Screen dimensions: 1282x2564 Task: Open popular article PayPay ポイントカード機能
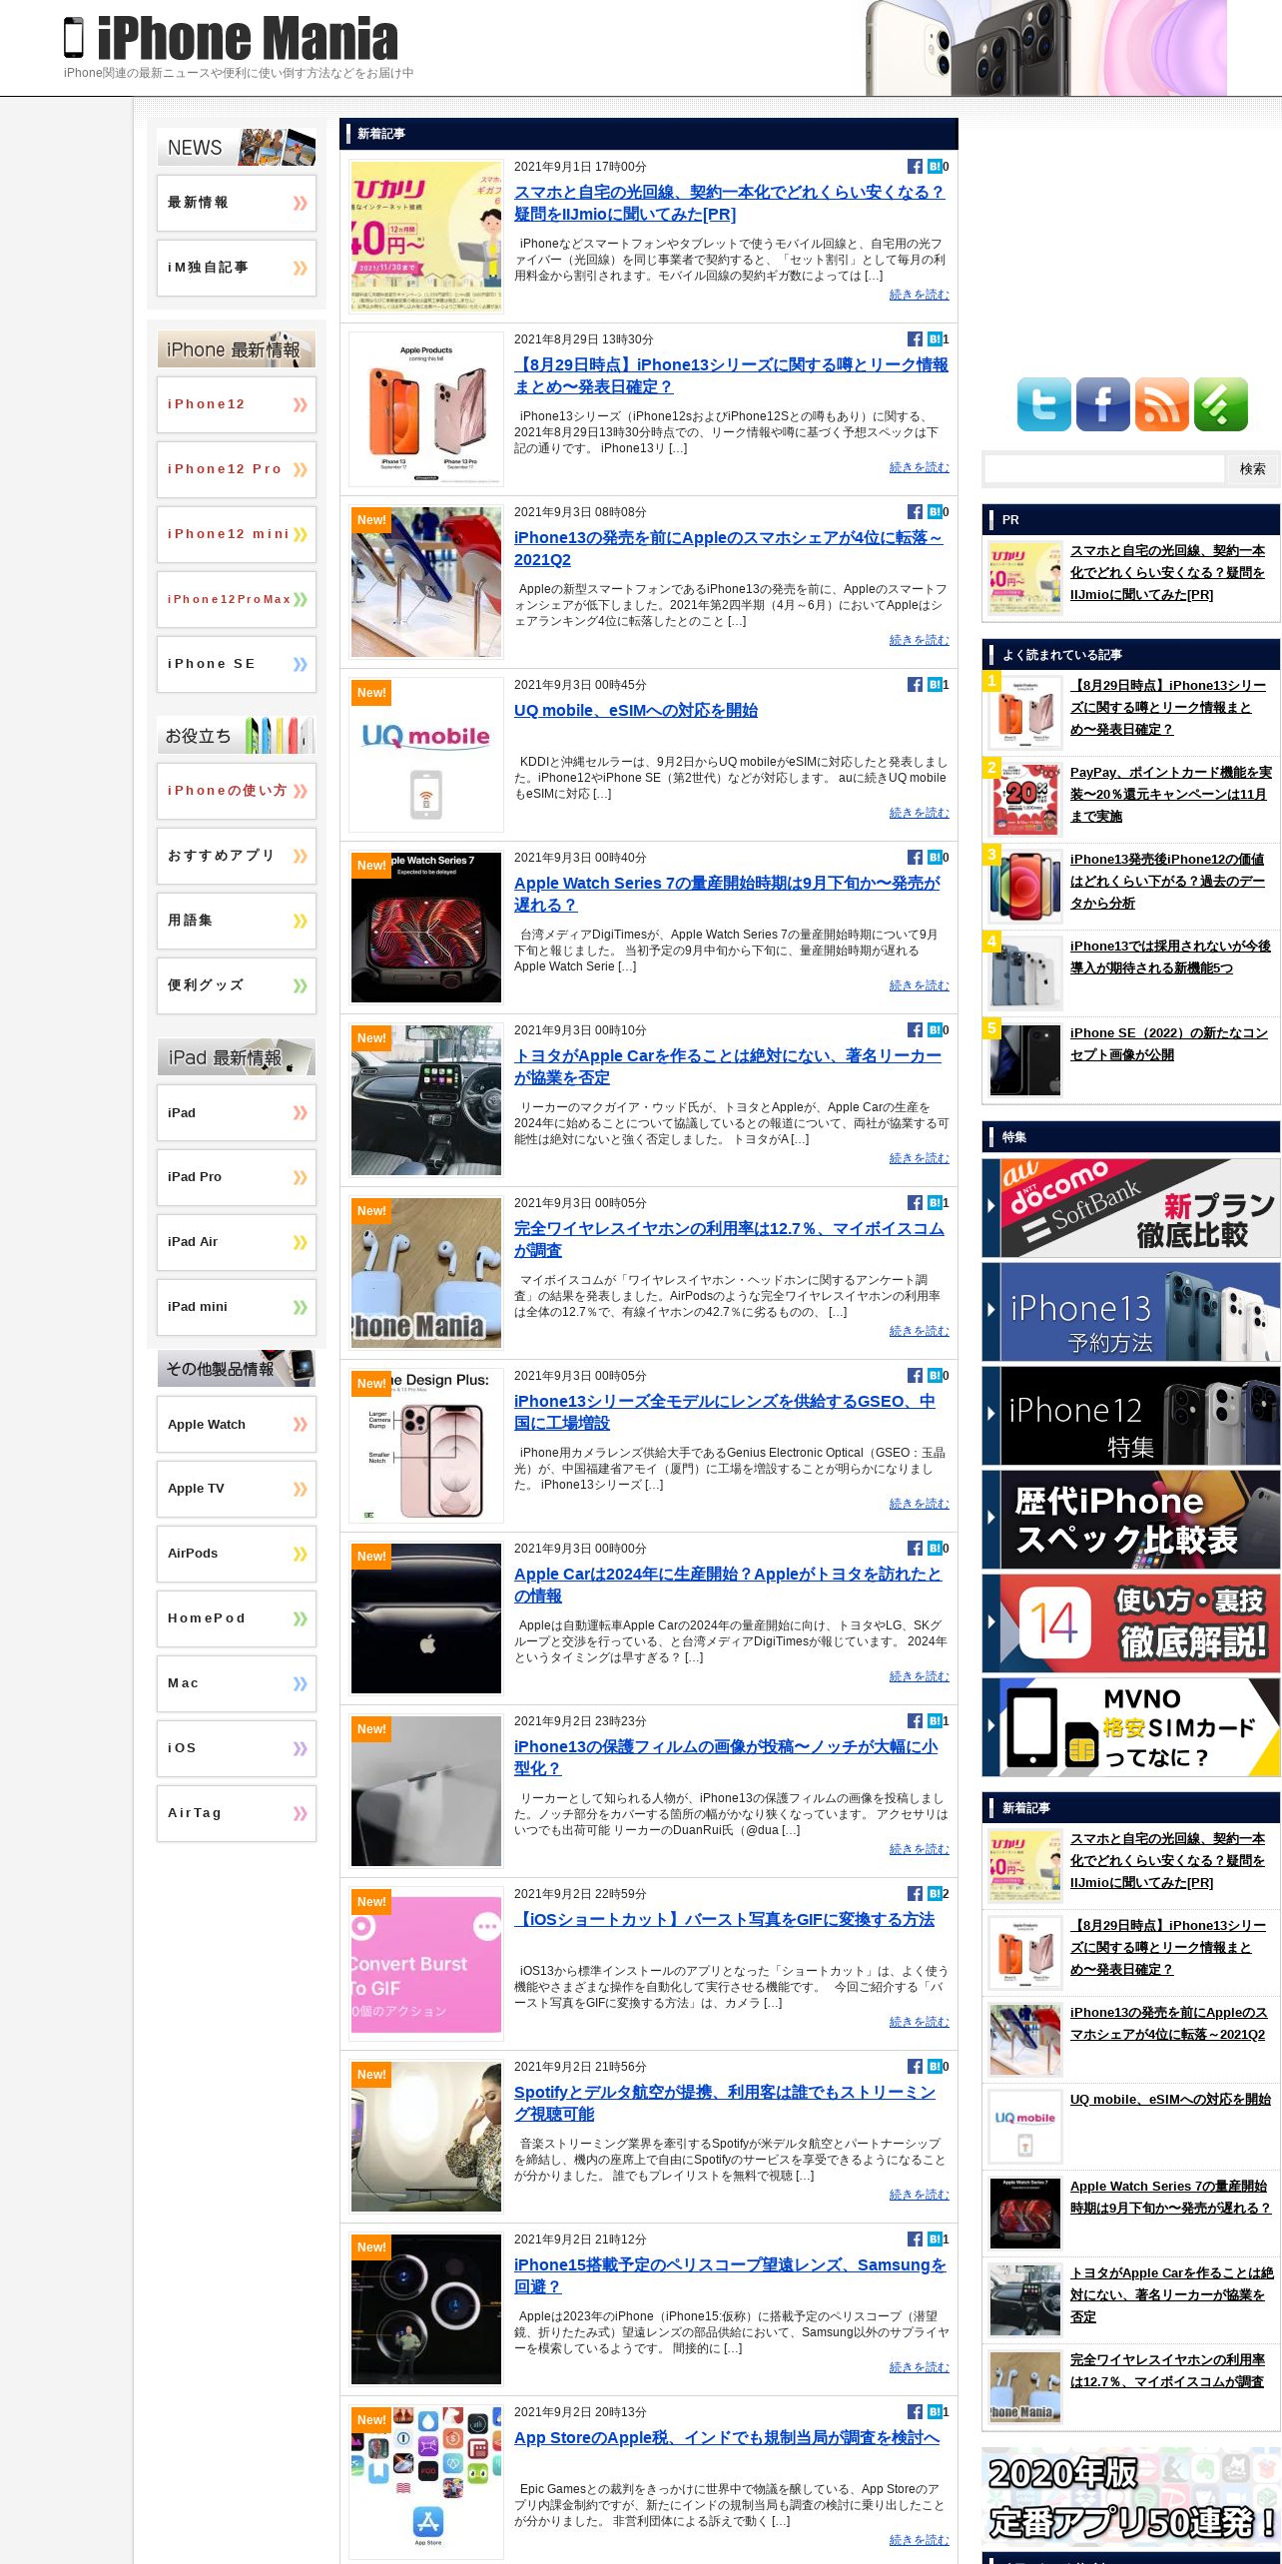(x=1170, y=795)
